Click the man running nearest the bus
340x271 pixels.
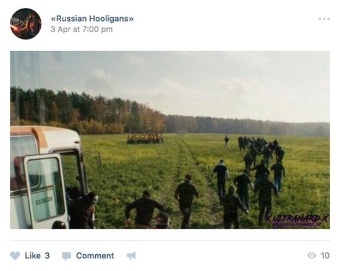coord(146,210)
